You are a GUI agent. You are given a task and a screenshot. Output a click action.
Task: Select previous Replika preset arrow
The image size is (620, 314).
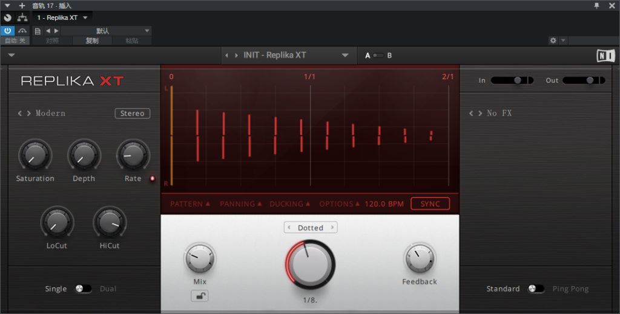pos(226,56)
